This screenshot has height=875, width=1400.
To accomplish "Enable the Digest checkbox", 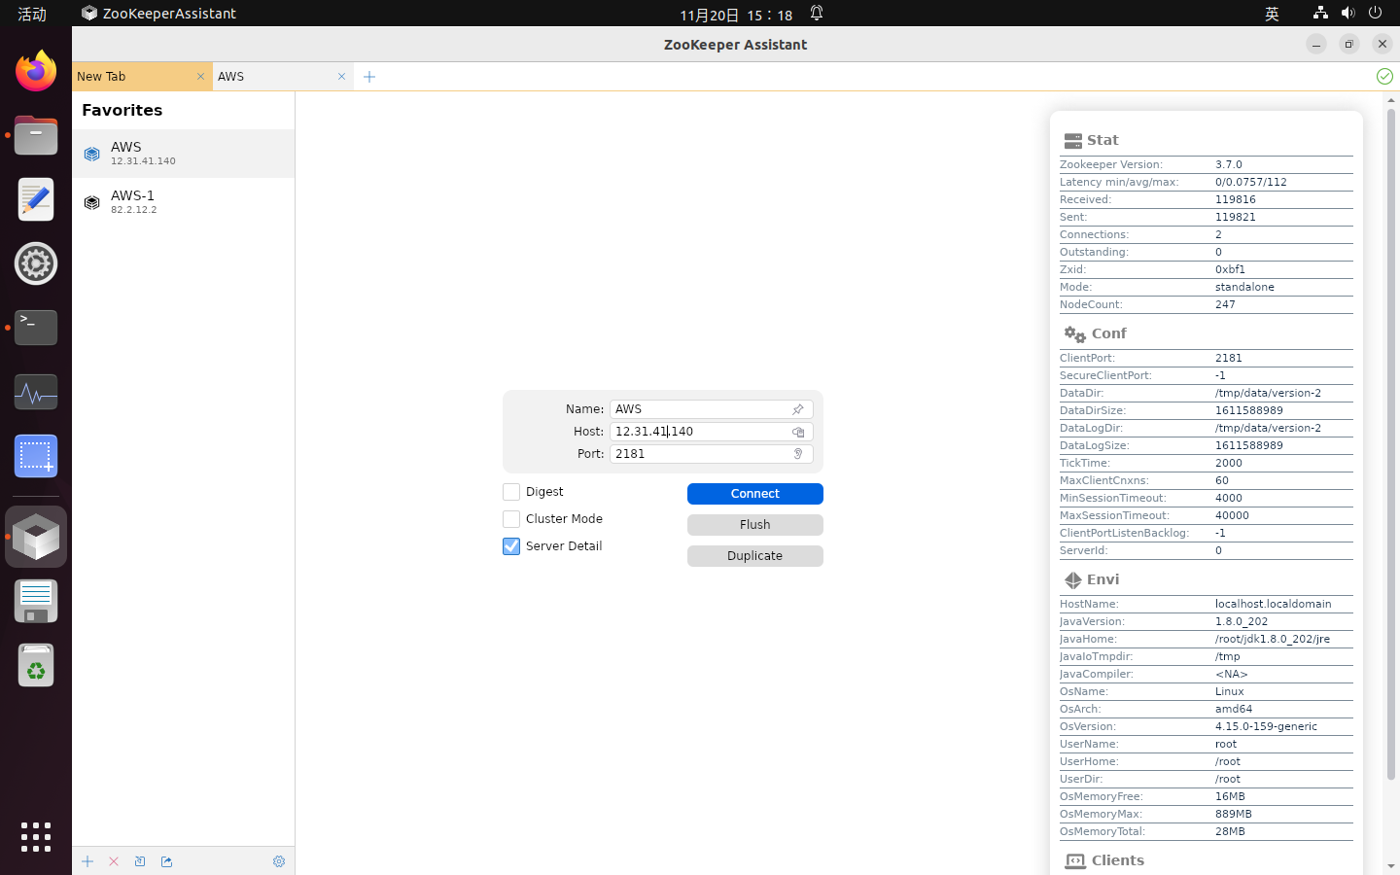I will (x=511, y=492).
